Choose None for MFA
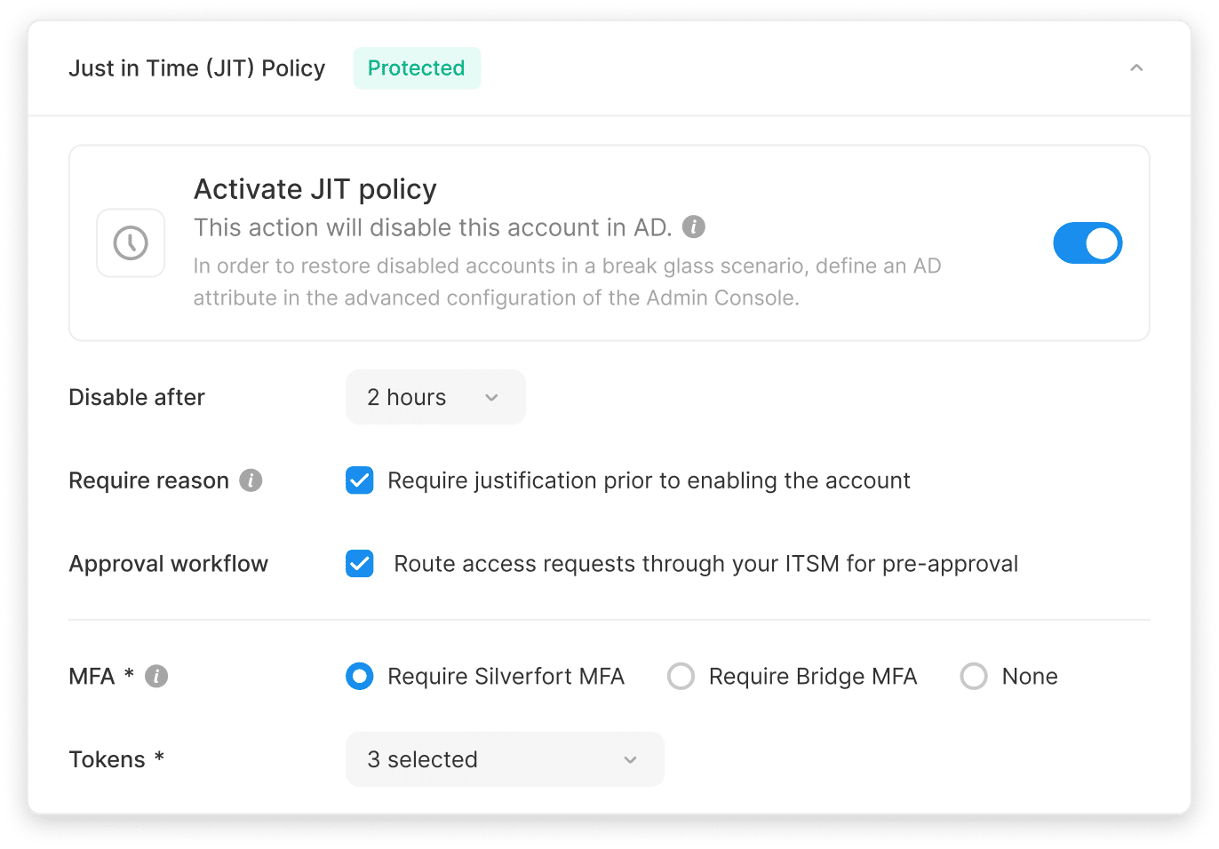Image resolution: width=1219 pixels, height=849 pixels. pyautogui.click(x=974, y=677)
